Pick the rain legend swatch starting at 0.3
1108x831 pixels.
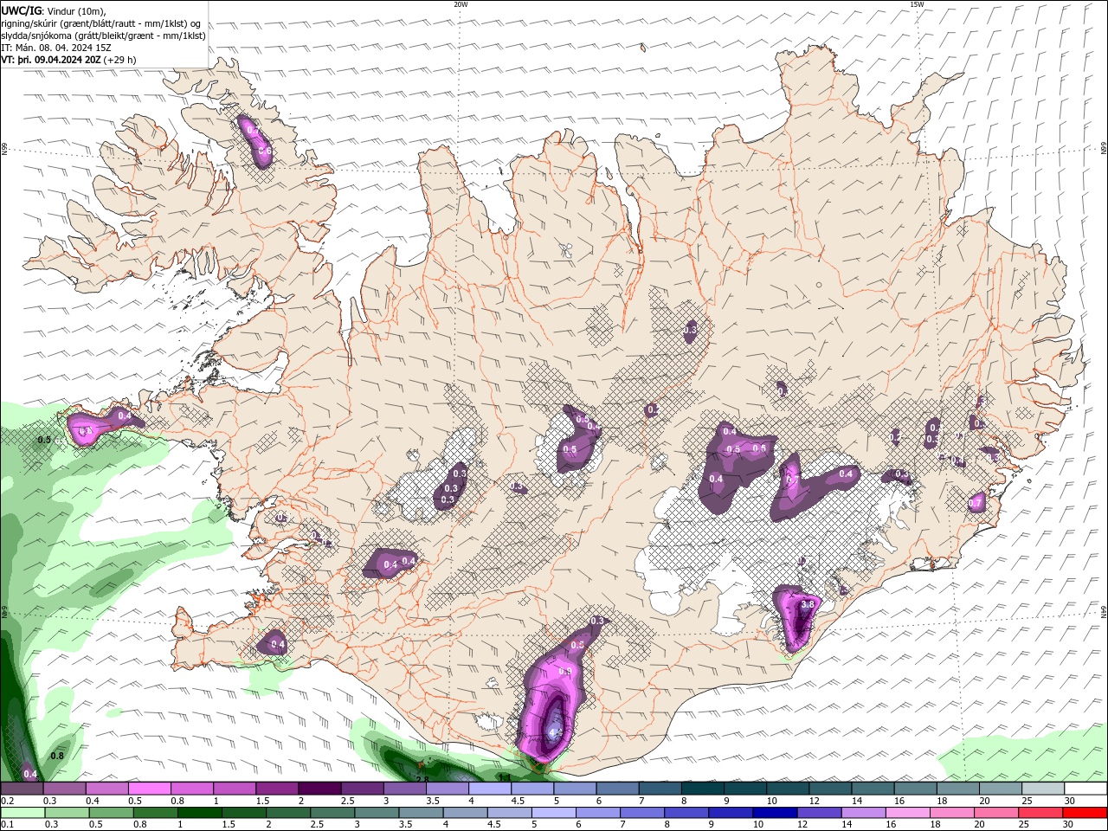(68, 813)
